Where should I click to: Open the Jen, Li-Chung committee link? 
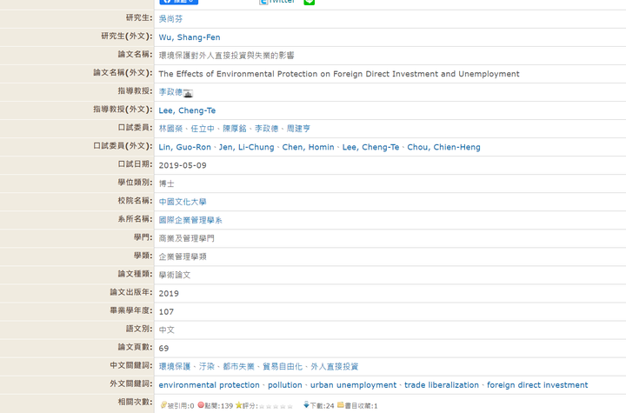point(246,147)
